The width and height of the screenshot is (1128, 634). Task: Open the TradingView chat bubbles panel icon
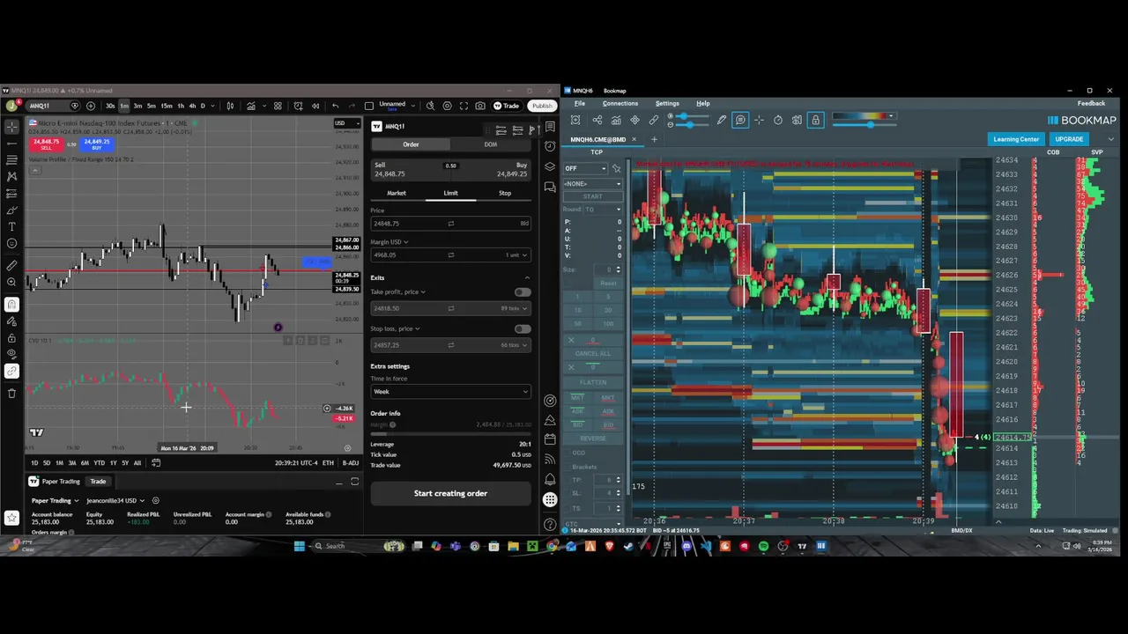(x=550, y=187)
